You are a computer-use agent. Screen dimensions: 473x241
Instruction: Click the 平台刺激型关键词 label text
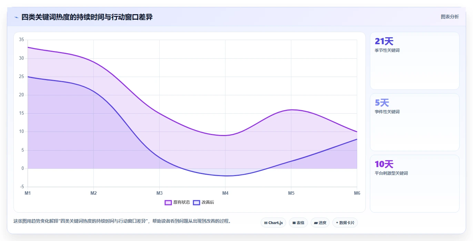[391, 173]
